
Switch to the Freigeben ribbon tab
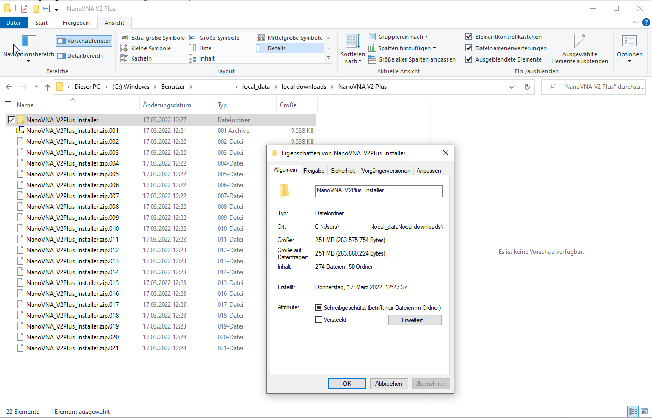click(76, 23)
